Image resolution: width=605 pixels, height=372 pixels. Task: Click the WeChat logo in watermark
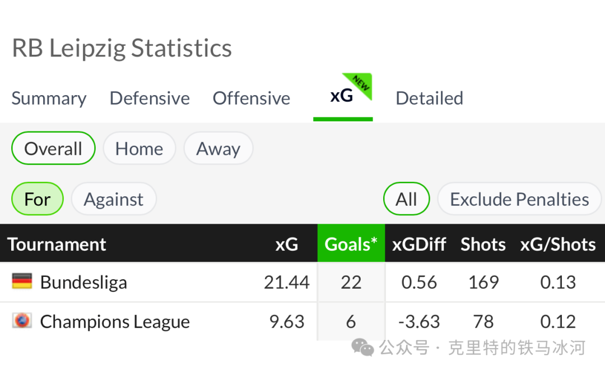362,348
